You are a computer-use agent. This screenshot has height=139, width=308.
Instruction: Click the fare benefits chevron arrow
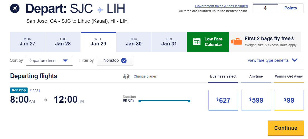click(295, 60)
